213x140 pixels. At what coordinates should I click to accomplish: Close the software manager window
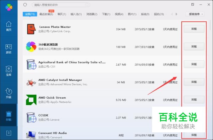point(209,5)
